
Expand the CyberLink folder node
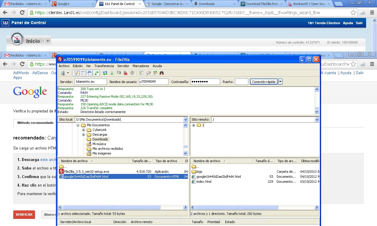pos(84,130)
